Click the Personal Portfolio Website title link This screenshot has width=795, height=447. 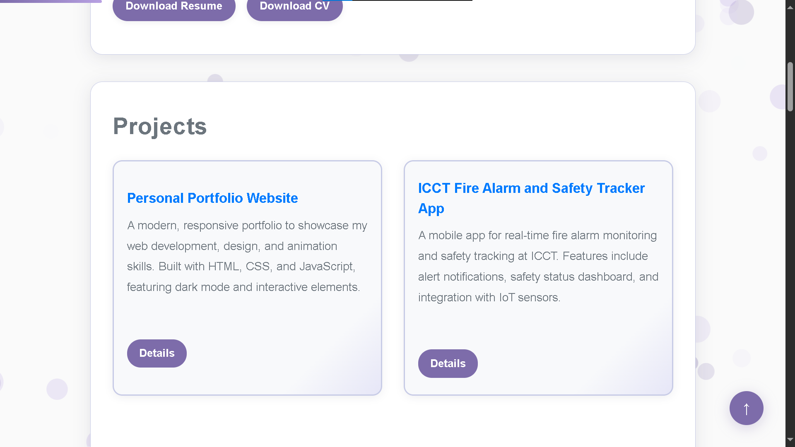pyautogui.click(x=212, y=198)
